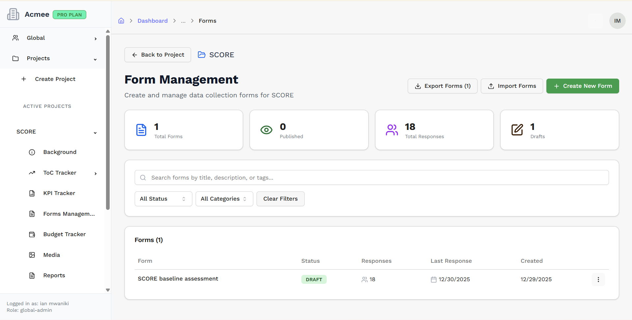Screen dimensions: 632x320
Task: Open the KPI Tracker sidebar item
Action: pyautogui.click(x=59, y=193)
